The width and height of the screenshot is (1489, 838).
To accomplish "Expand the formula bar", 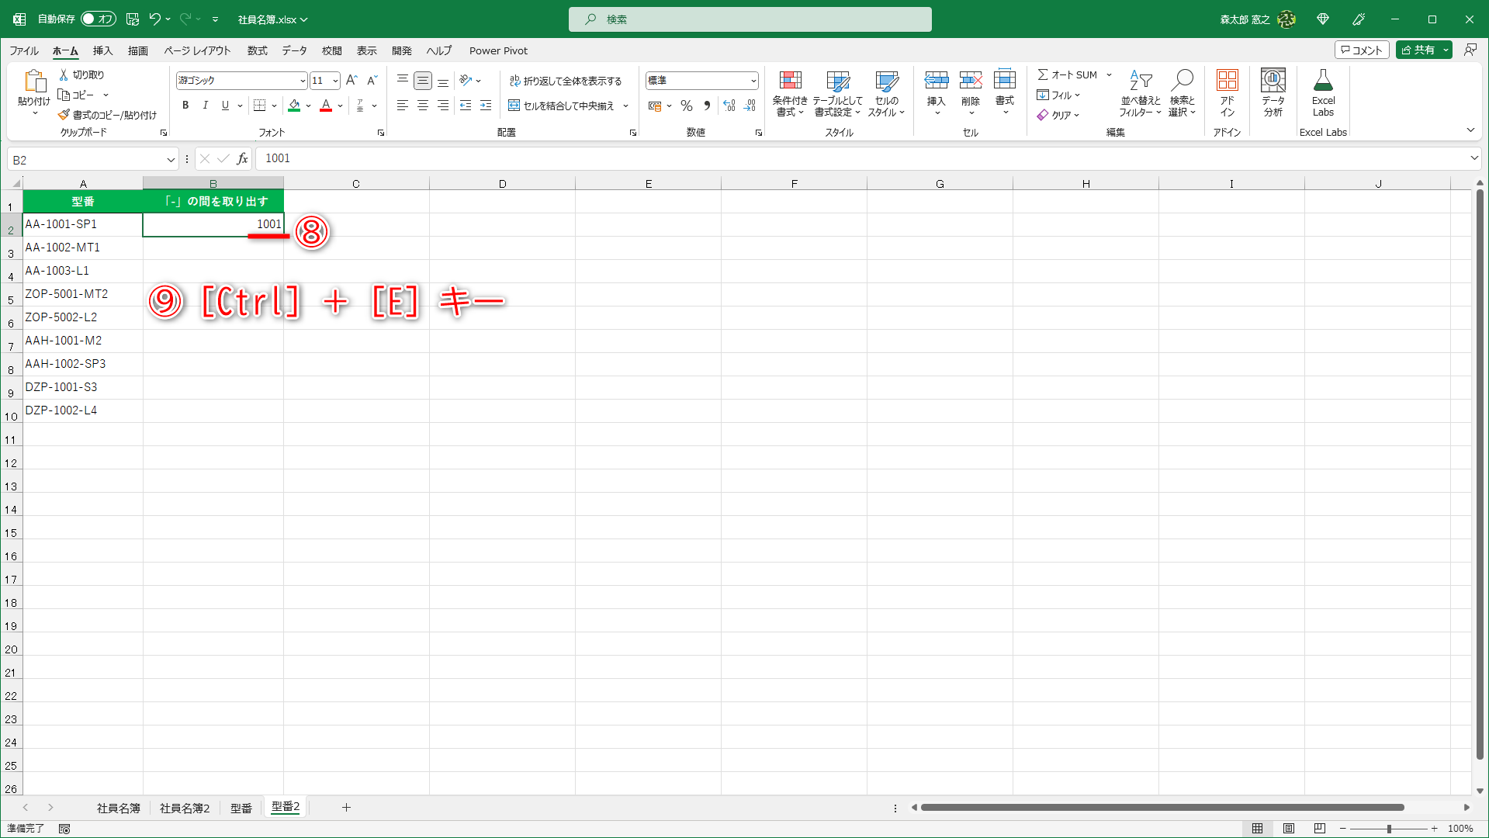I will (x=1474, y=158).
